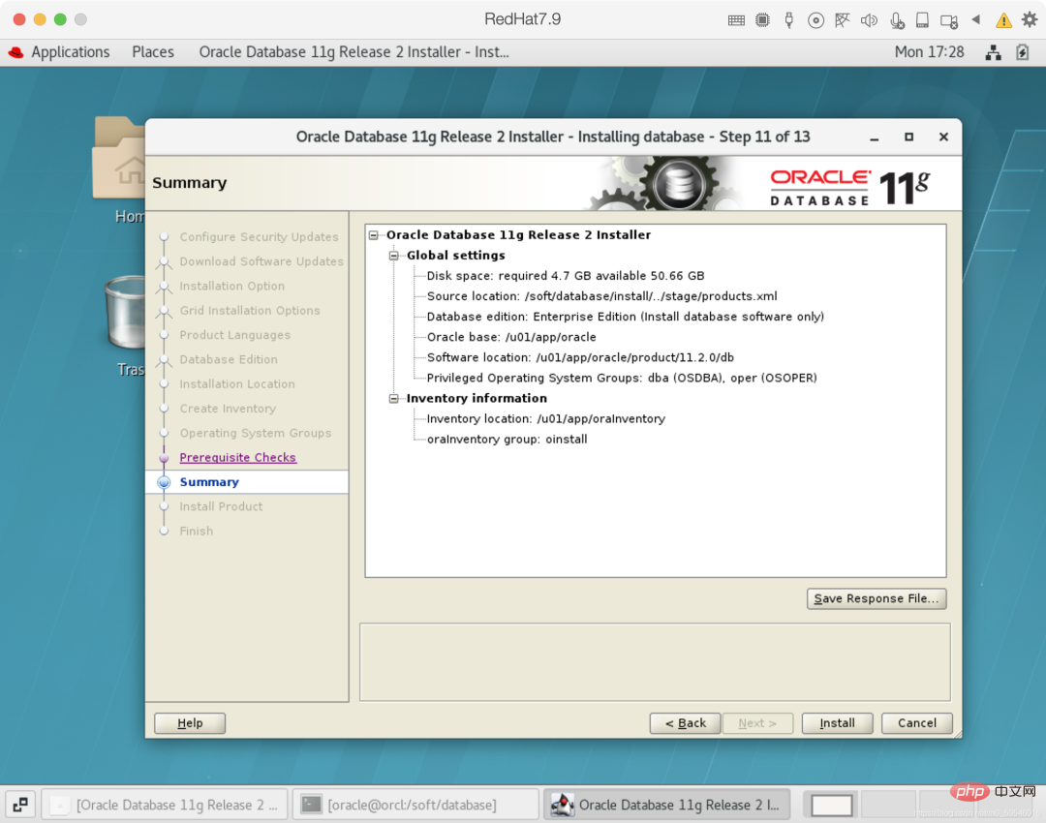The height and width of the screenshot is (823, 1046).
Task: Open the Places menu
Action: click(x=153, y=52)
